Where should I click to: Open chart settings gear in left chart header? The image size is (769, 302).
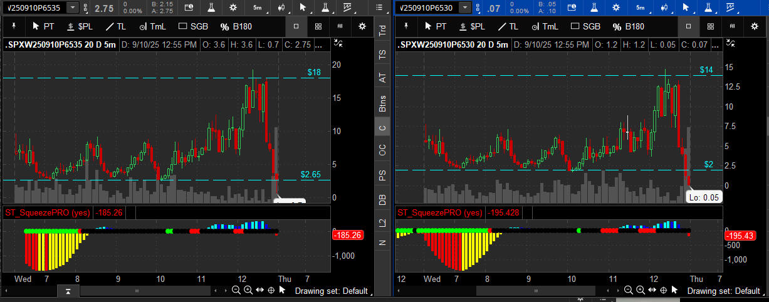pos(233,8)
